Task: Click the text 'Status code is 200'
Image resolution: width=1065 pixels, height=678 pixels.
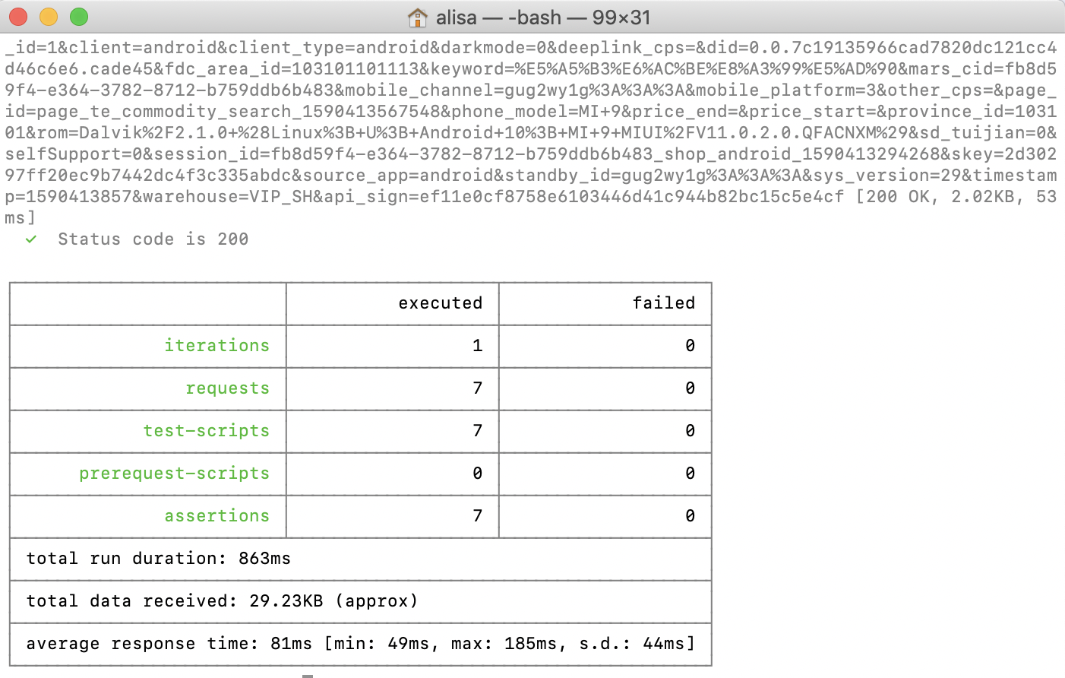Action: (x=153, y=239)
